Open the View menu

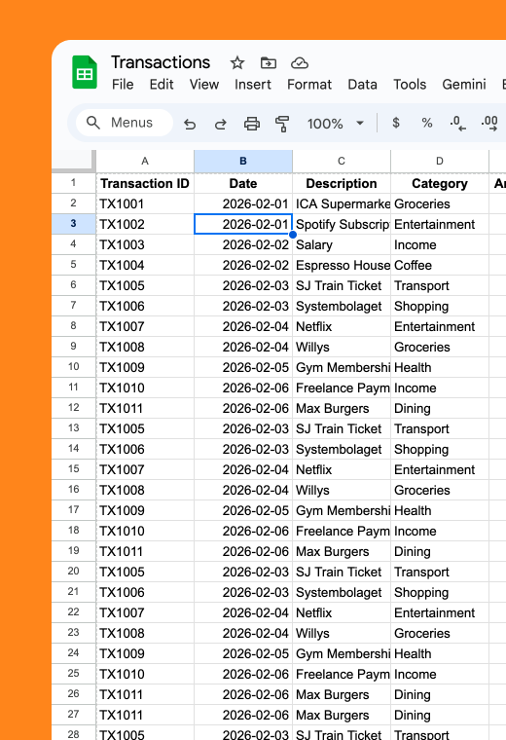coord(204,85)
